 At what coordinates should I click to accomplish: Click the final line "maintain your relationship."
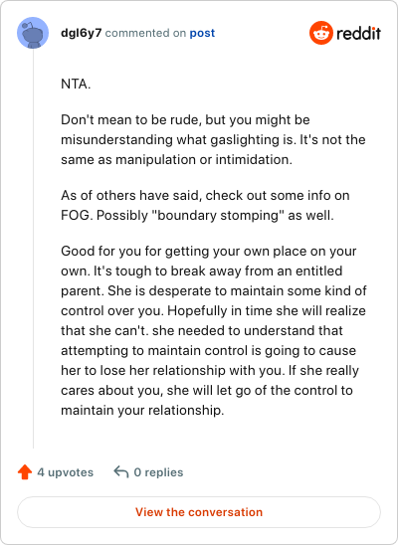click(x=142, y=410)
